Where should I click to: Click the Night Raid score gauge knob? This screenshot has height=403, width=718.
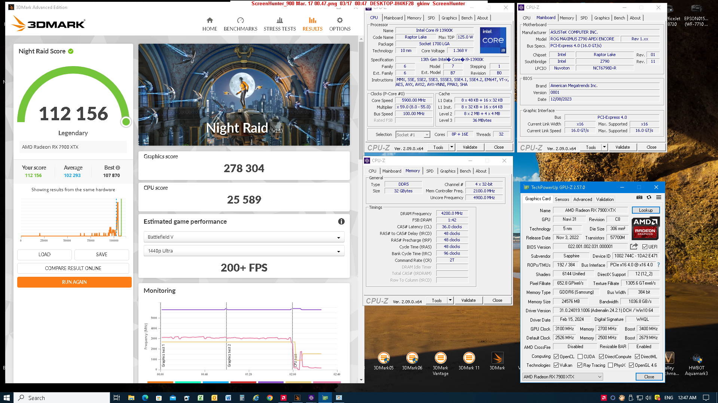tap(126, 121)
